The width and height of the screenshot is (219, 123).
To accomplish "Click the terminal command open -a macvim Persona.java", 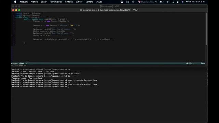I will click(82, 80).
